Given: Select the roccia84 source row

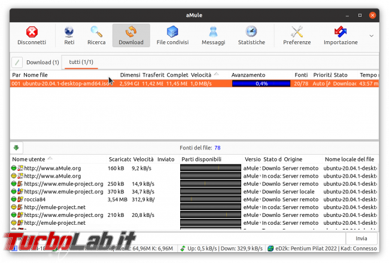Looking at the screenshot, I should point(194,199).
